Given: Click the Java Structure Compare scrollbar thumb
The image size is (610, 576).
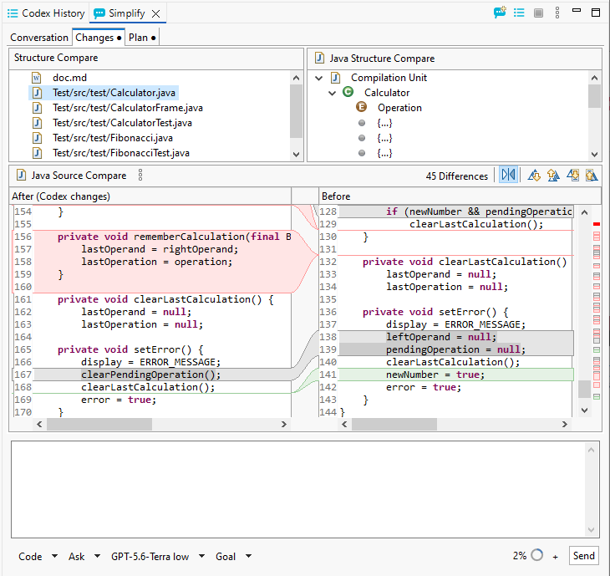Looking at the screenshot, I should 594,96.
